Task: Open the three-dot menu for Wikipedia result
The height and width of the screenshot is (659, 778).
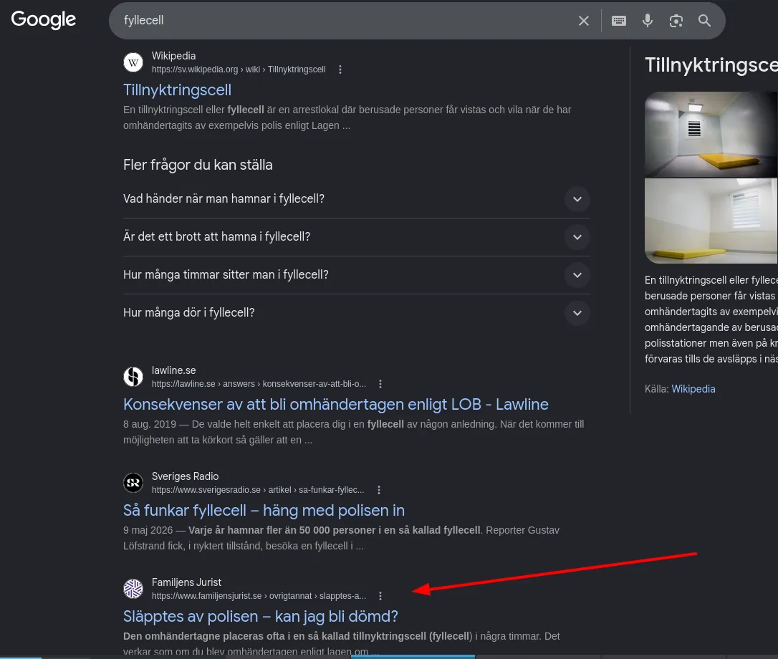Action: click(x=340, y=69)
